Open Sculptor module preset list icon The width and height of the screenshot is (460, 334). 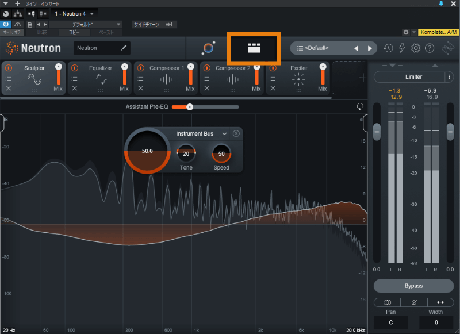pos(9,79)
